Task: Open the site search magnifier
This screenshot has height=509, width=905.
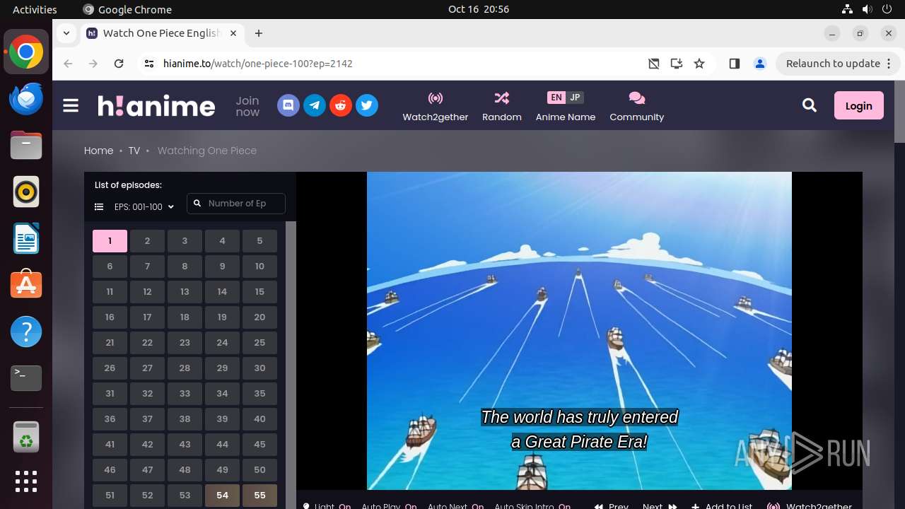Action: [810, 105]
